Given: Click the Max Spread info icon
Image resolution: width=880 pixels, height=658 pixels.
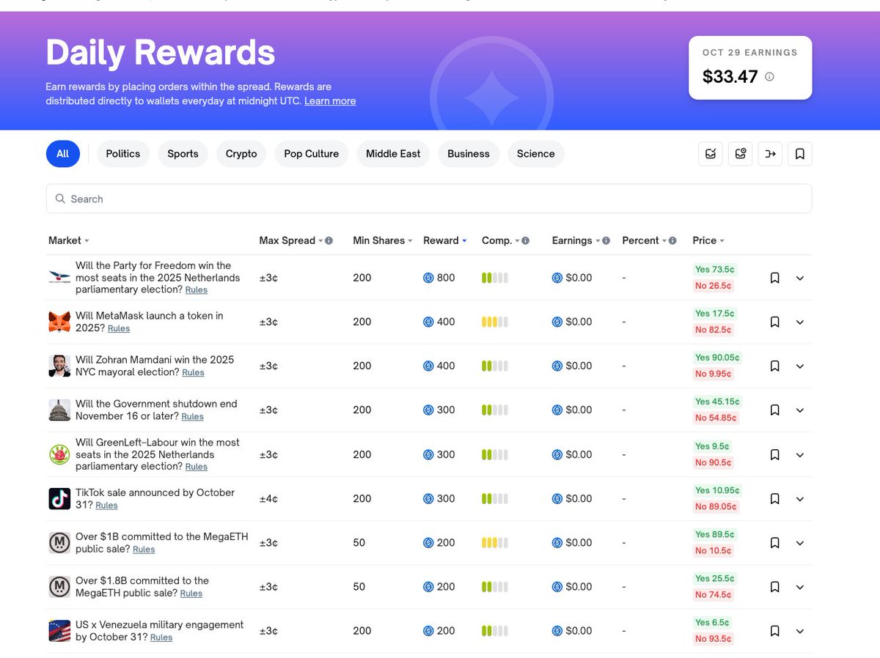Looking at the screenshot, I should coord(329,240).
